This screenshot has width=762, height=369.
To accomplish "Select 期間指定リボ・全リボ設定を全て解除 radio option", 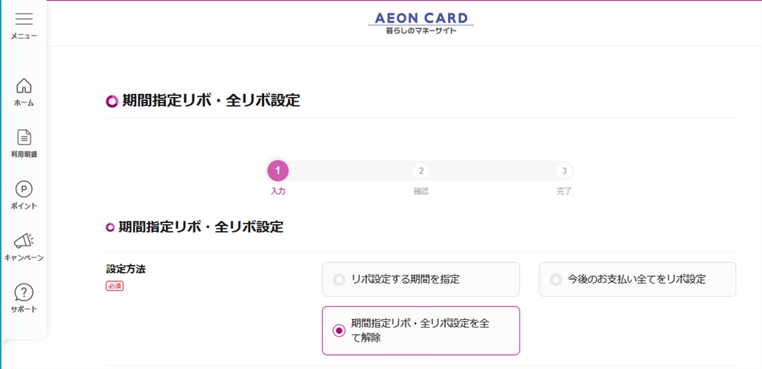I will point(339,330).
